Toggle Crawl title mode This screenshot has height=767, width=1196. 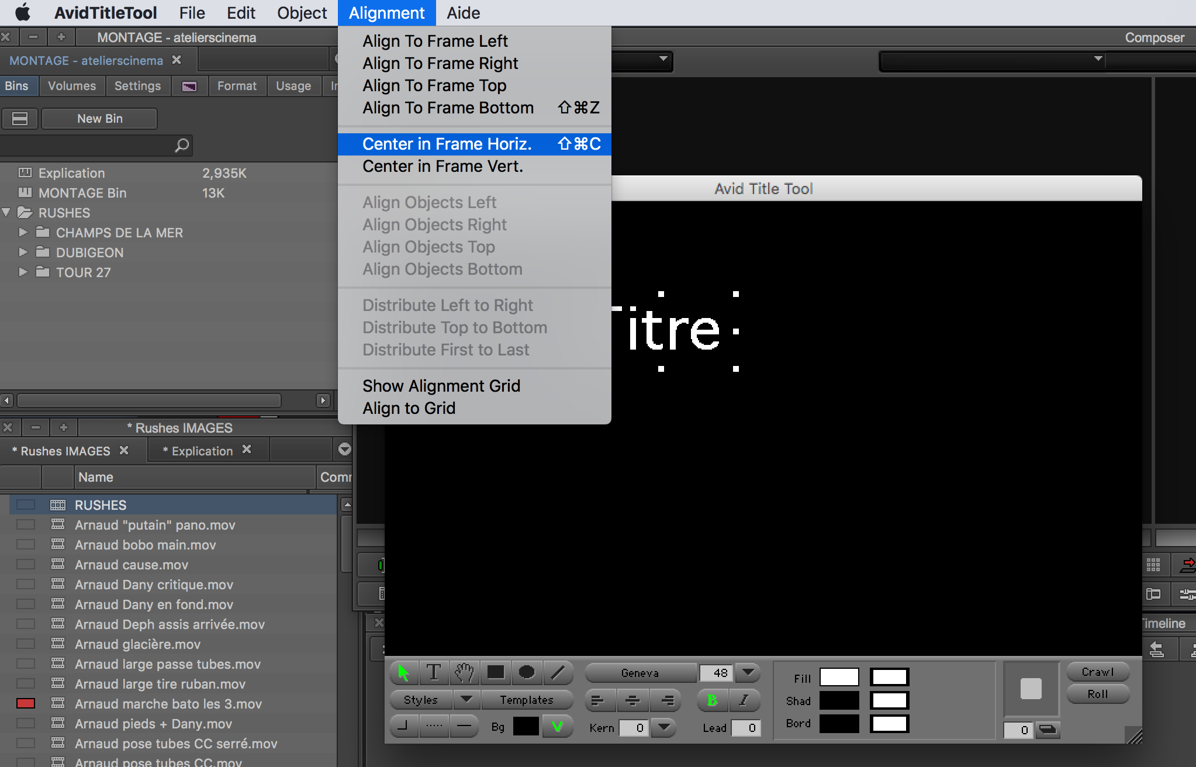pyautogui.click(x=1098, y=672)
